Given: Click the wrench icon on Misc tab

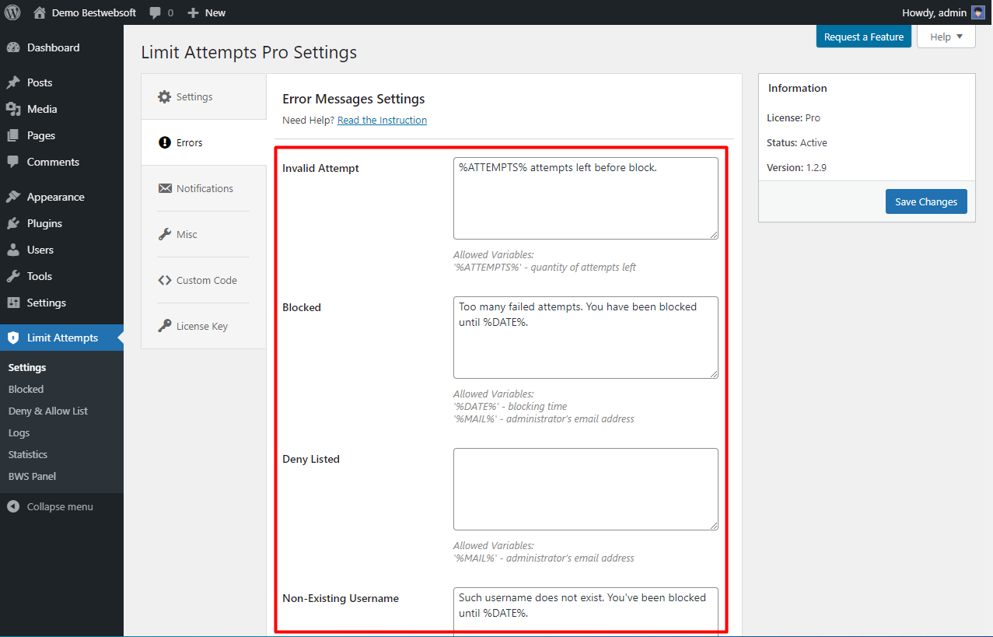Looking at the screenshot, I should click(x=164, y=234).
